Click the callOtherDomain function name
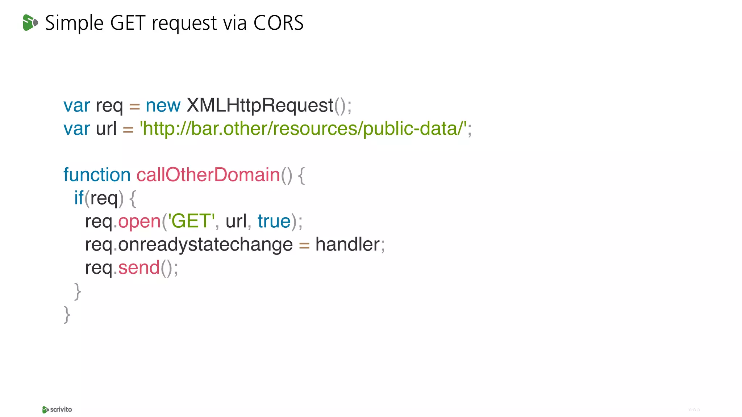The height and width of the screenshot is (417, 742). 208,175
